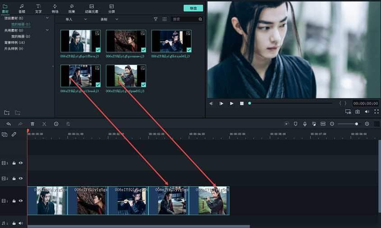This screenshot has width=381, height=228.
Task: Select 我的相册 (0) folder under 共用素材
Action: click(x=20, y=36)
